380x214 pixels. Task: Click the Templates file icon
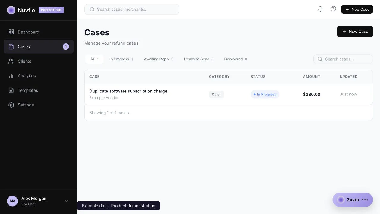11,90
